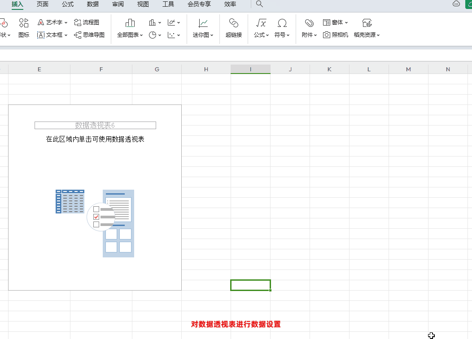Expand the 符号 dropdown arrow
This screenshot has width=472, height=339.
(x=288, y=35)
